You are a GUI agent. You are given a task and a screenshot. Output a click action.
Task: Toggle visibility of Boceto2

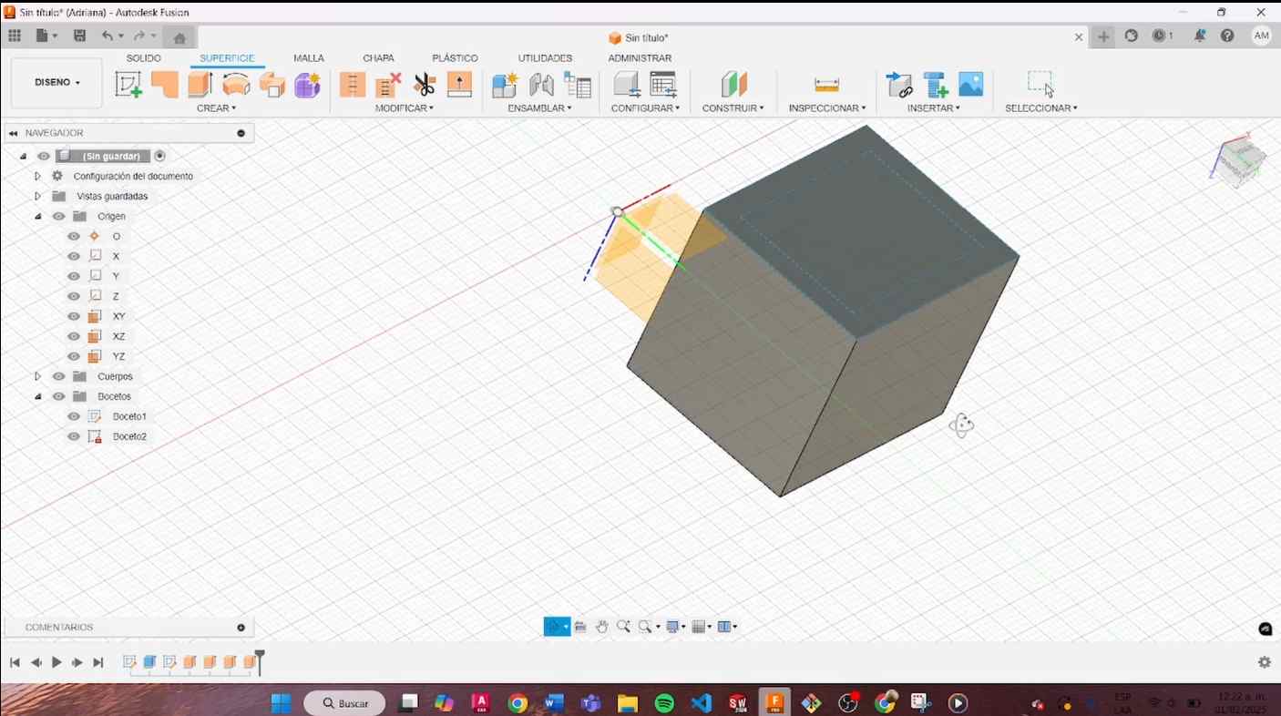(x=74, y=437)
